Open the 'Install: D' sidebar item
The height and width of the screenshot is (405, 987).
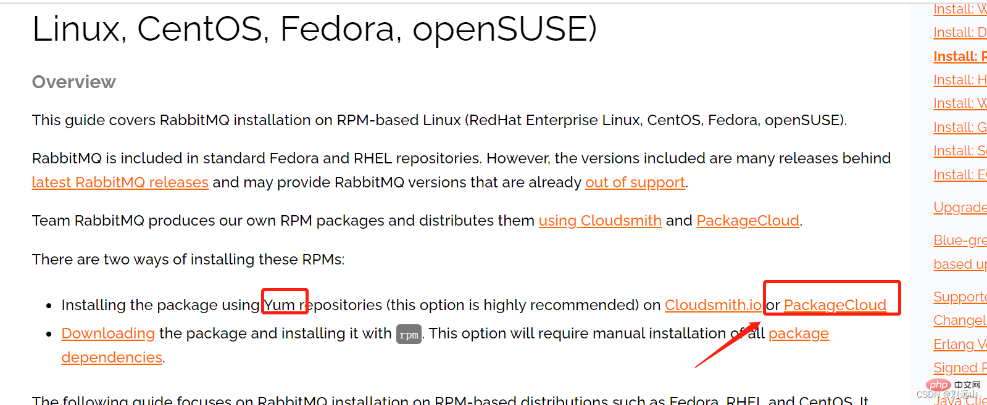pos(959,33)
